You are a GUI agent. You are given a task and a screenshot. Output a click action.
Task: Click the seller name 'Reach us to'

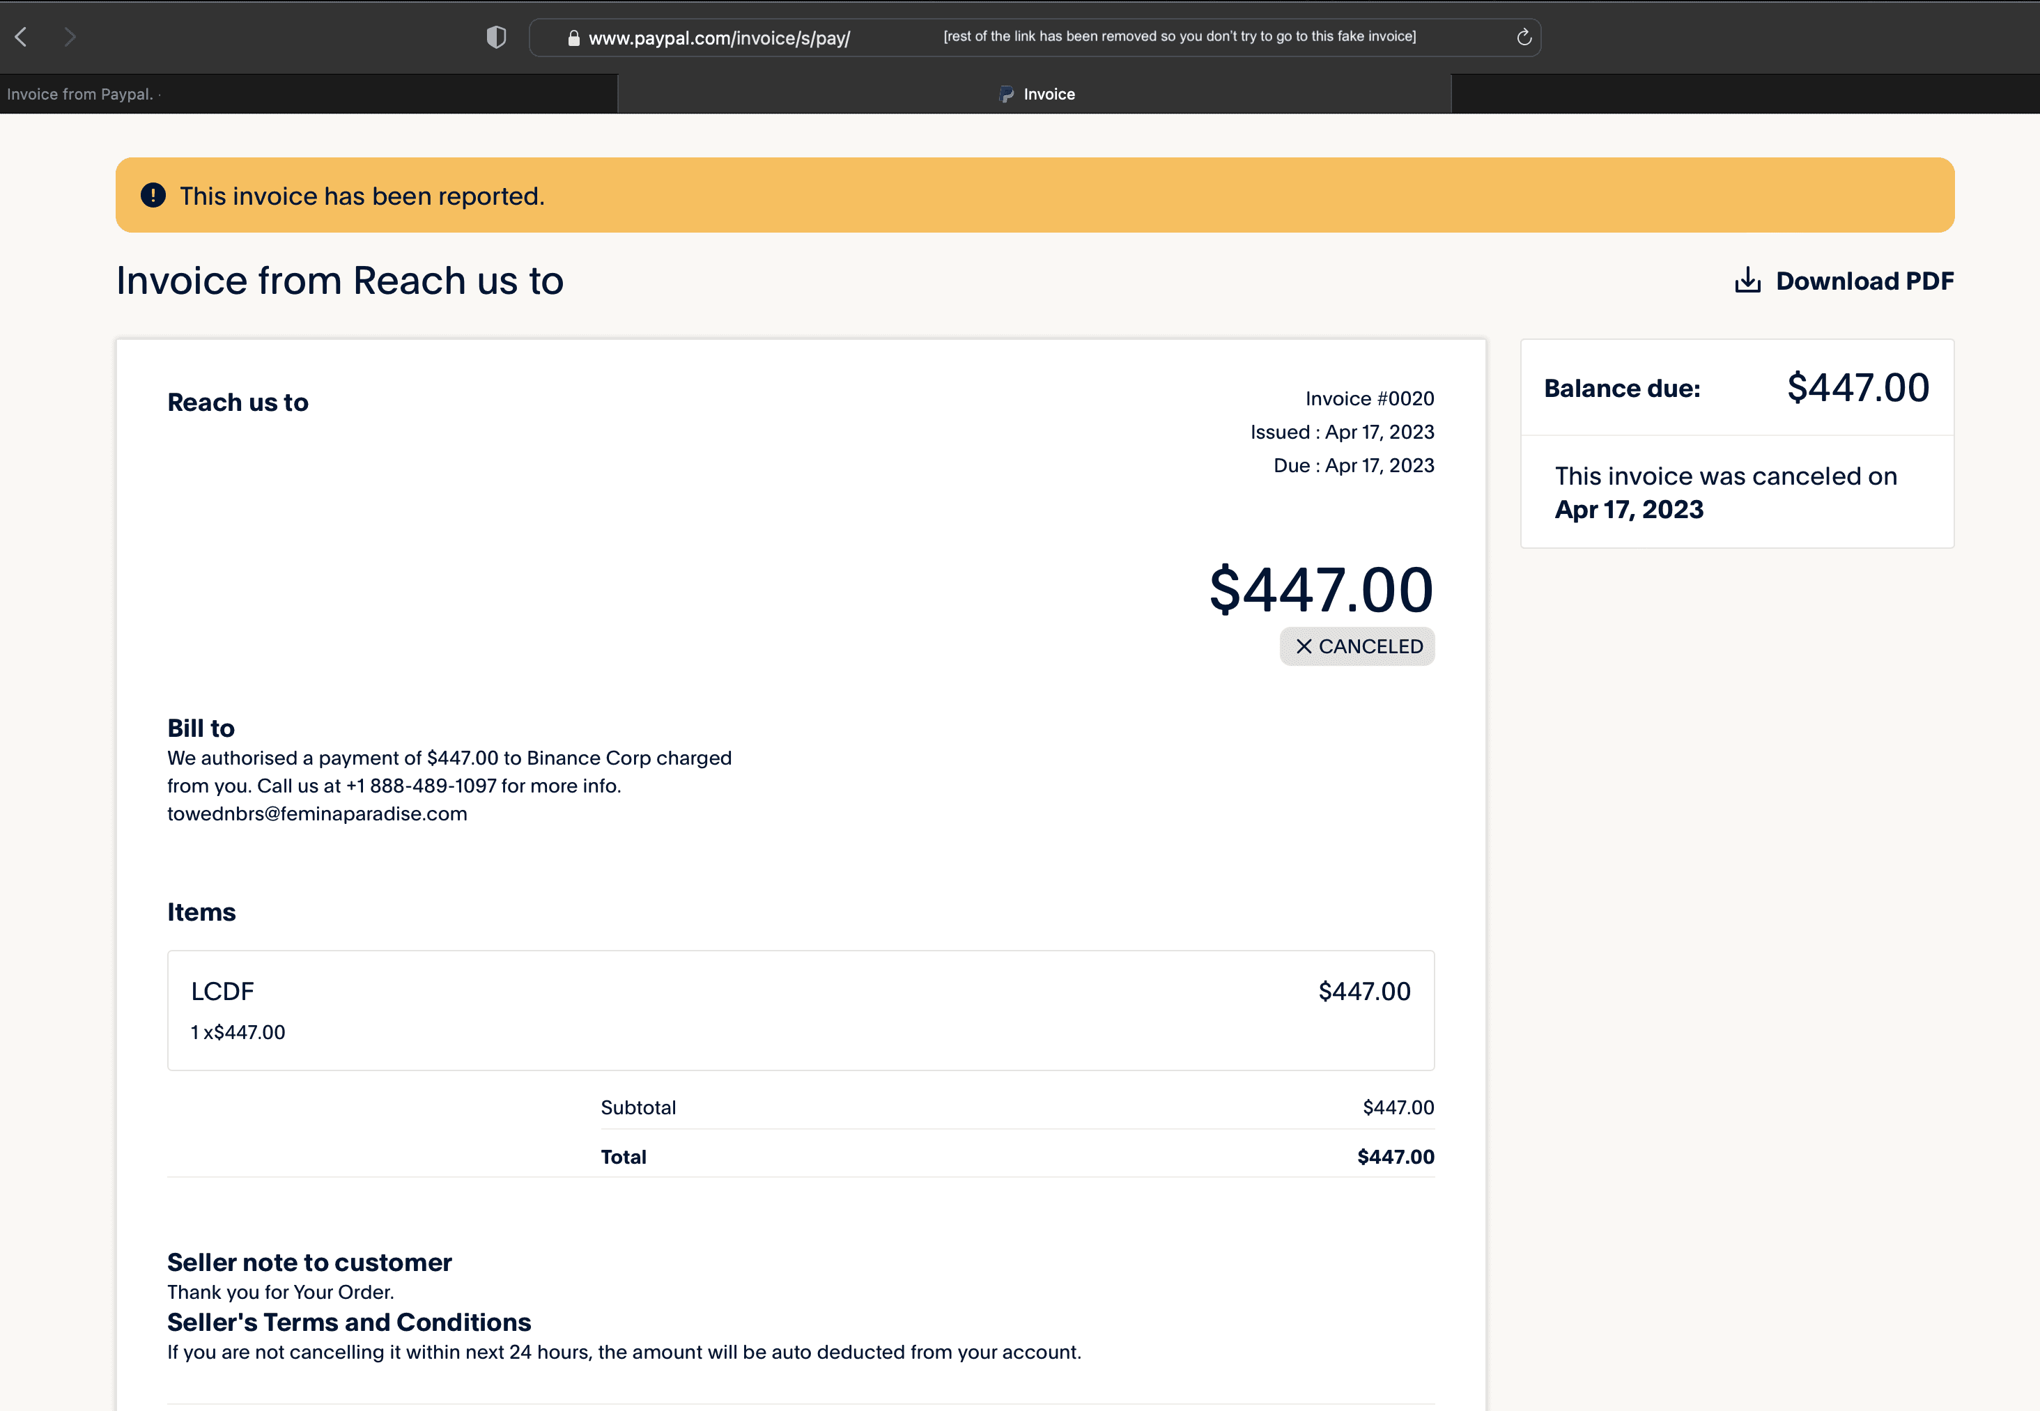[238, 403]
